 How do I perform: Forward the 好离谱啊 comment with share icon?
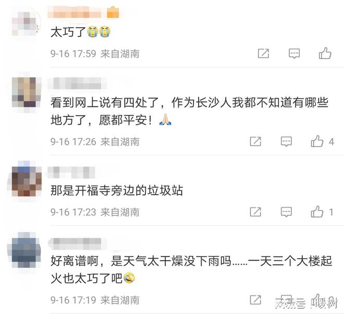(x=255, y=300)
